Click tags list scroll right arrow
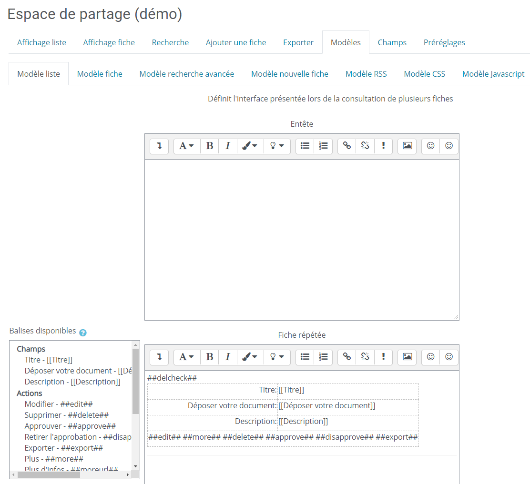The width and height of the screenshot is (530, 484). coord(127,474)
